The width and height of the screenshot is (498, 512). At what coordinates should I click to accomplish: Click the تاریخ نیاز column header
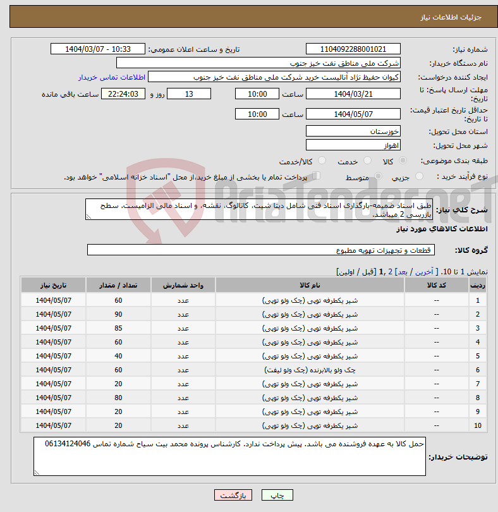point(53,285)
